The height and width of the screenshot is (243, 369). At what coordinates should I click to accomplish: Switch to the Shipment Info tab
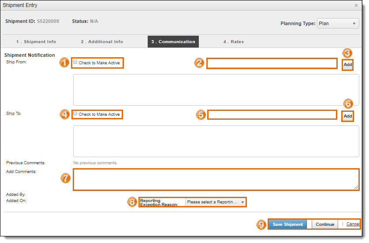(36, 42)
